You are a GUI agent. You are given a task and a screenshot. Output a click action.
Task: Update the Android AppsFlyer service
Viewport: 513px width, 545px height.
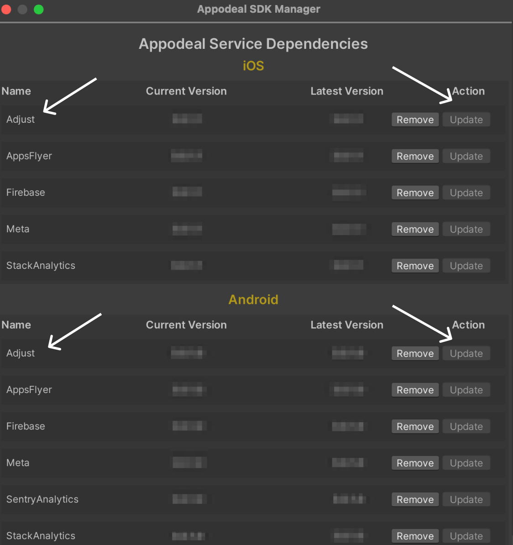(466, 390)
